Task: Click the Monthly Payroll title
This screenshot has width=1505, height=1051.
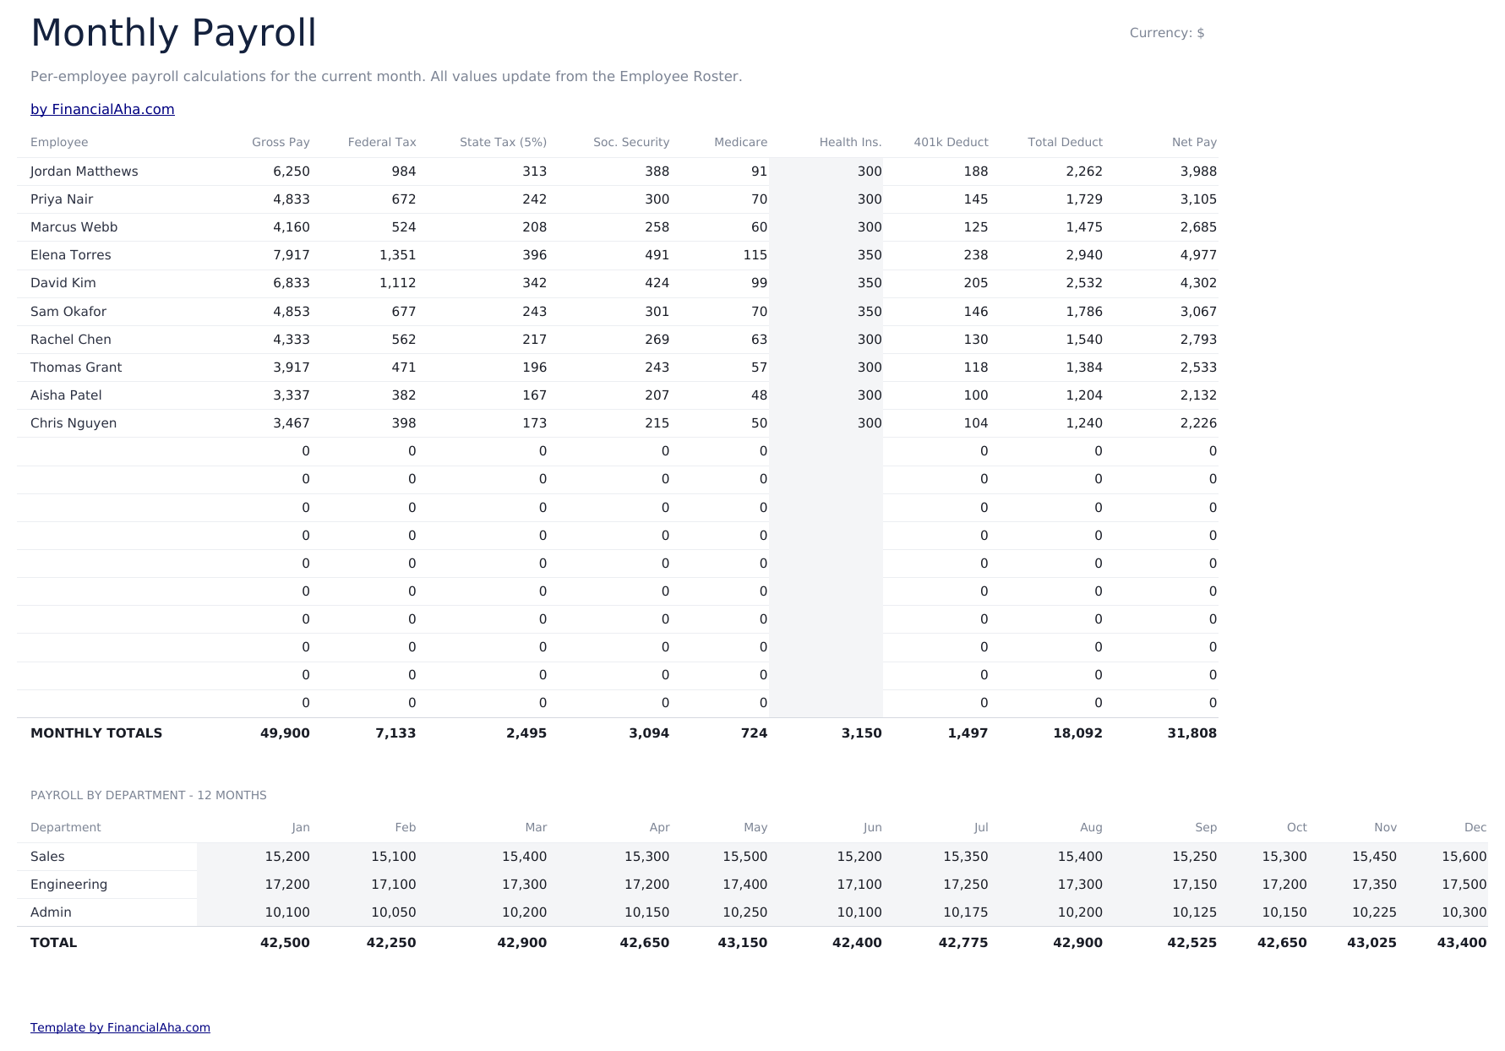Action: 173,33
